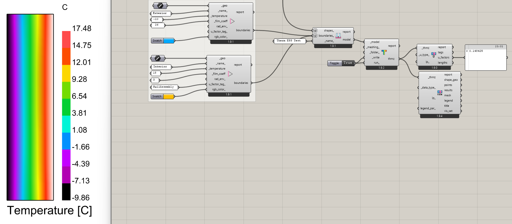Click the temperature gradient result image
The width and height of the screenshot is (512, 224).
pyautogui.click(x=30, y=107)
